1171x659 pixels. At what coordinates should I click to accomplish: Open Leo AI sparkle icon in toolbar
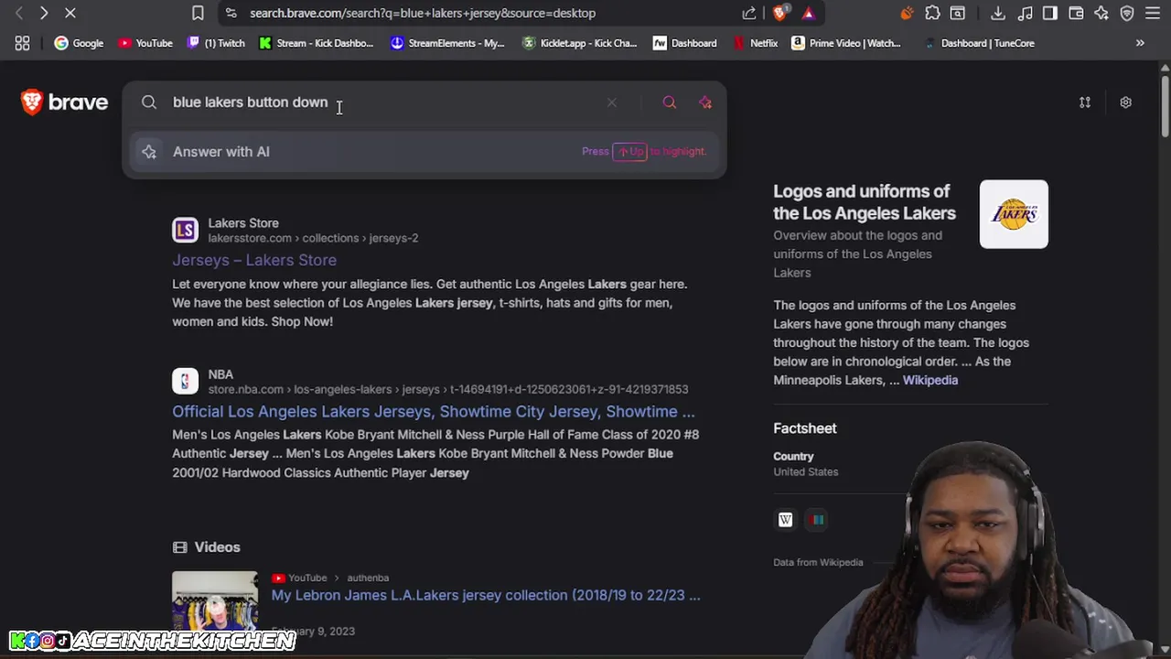coord(1101,13)
